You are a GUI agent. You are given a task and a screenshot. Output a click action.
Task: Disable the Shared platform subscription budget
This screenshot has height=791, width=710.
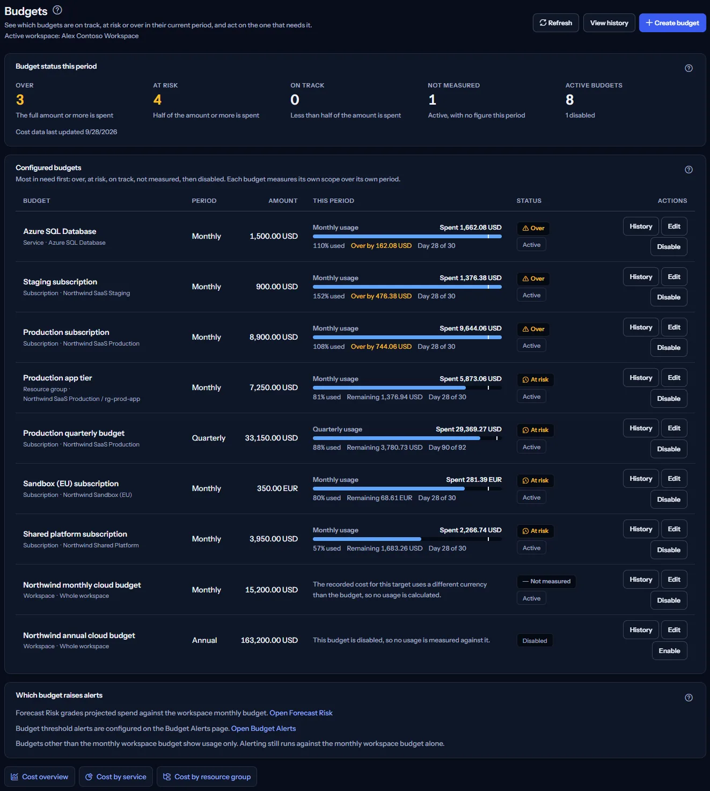tap(669, 550)
